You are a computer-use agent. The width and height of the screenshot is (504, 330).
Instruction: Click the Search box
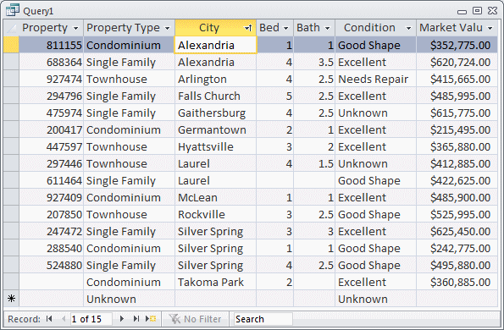click(x=263, y=319)
